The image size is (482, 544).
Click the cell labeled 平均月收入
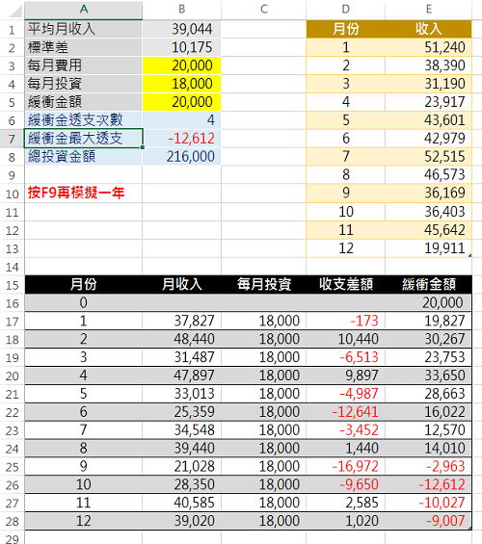click(x=83, y=29)
